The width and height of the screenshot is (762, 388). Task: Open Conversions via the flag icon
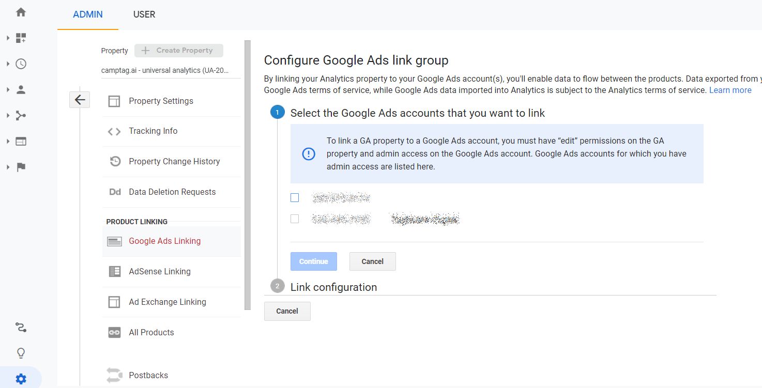21,166
